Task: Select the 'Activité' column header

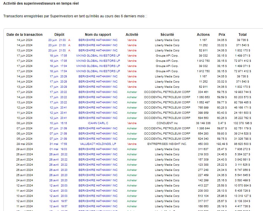Action: (x=132, y=35)
